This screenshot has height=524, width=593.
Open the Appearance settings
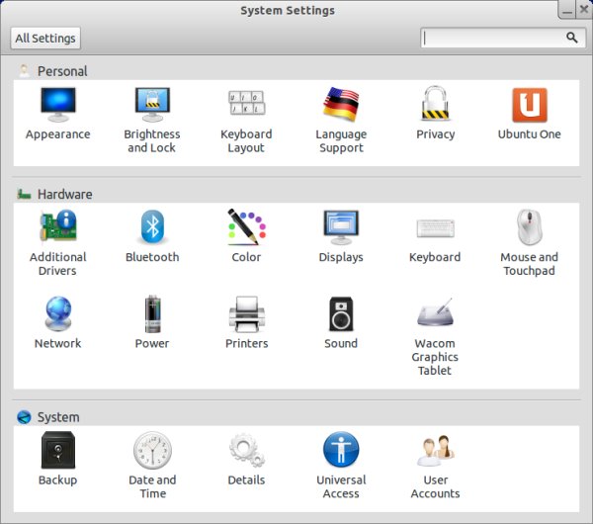click(58, 114)
